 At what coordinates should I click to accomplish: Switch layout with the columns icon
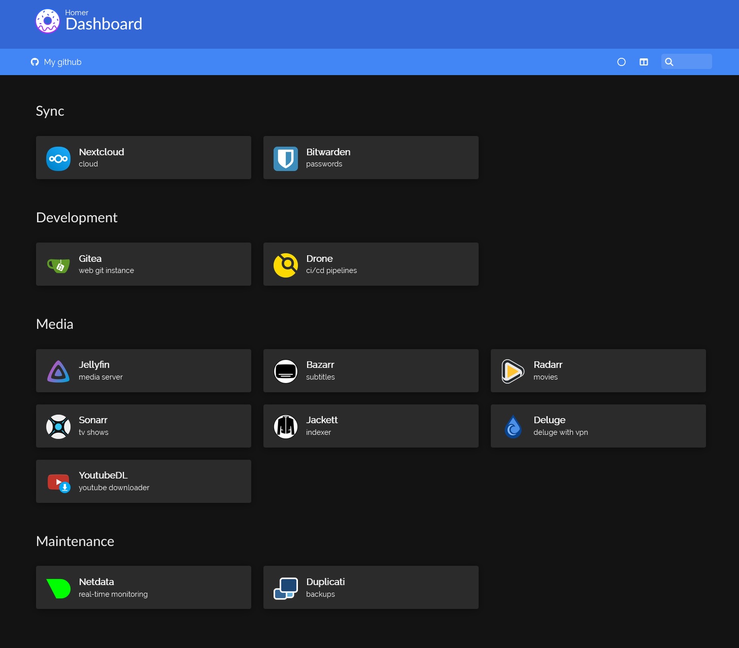tap(644, 62)
